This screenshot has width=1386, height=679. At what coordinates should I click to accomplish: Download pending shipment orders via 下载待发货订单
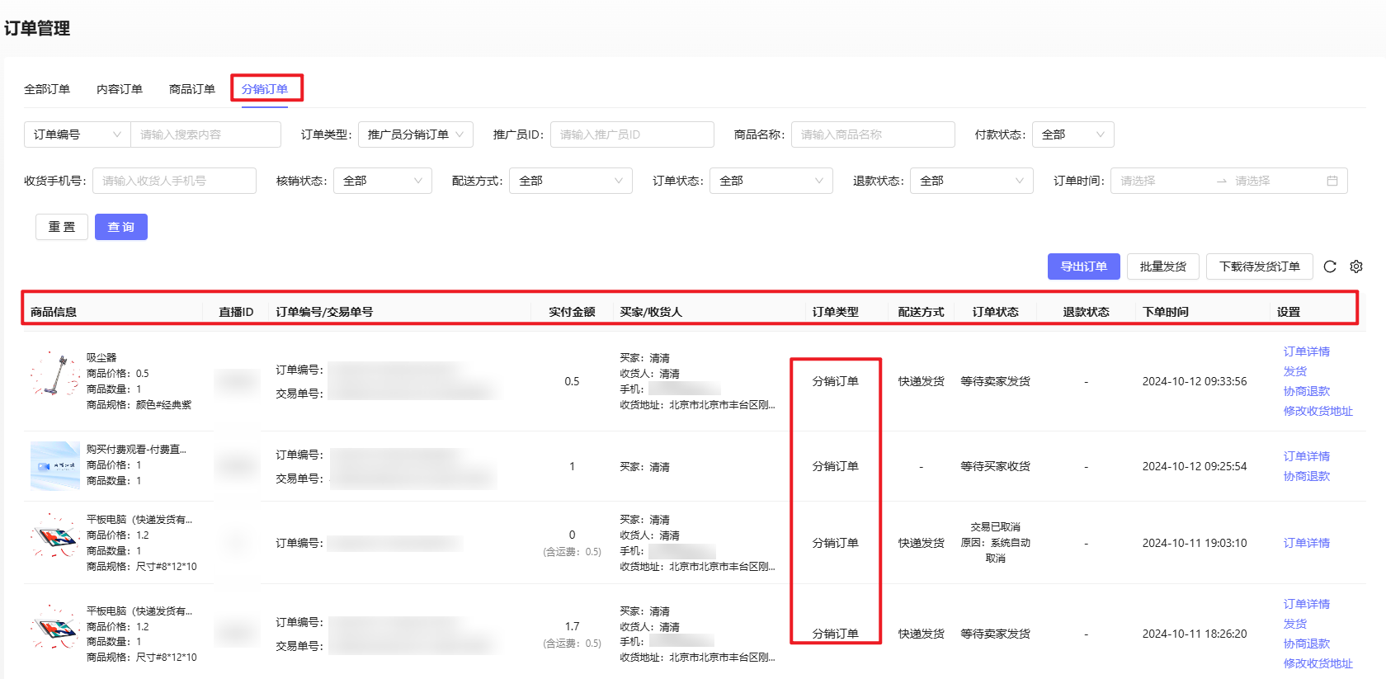pos(1259,266)
